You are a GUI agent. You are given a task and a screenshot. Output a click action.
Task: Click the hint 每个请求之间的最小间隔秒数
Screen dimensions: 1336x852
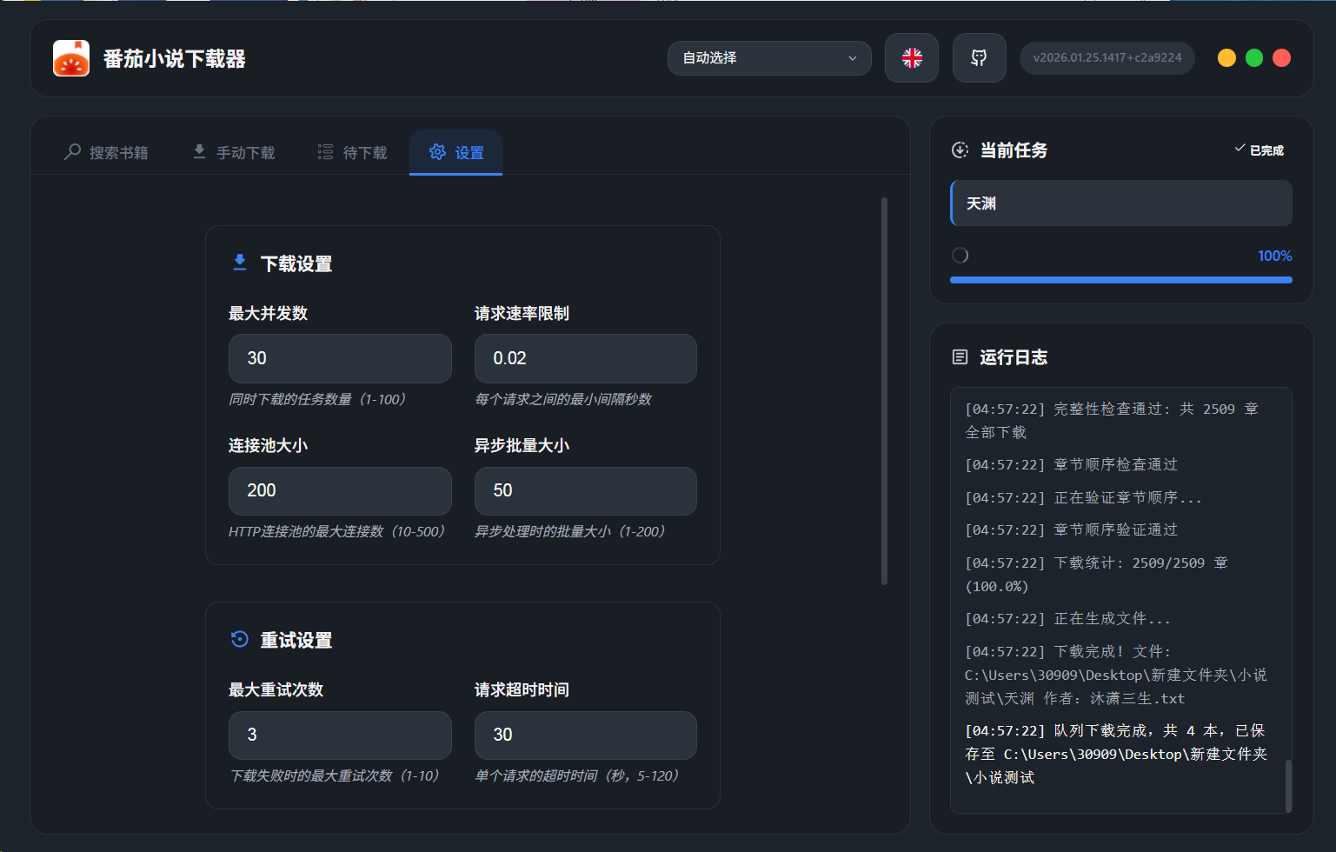[x=563, y=399]
